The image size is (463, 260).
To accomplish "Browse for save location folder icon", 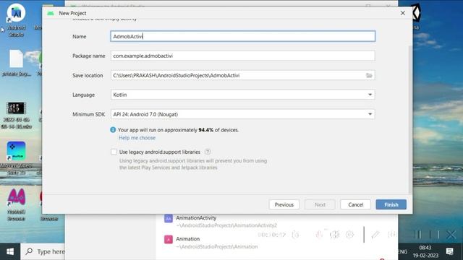I will click(369, 75).
